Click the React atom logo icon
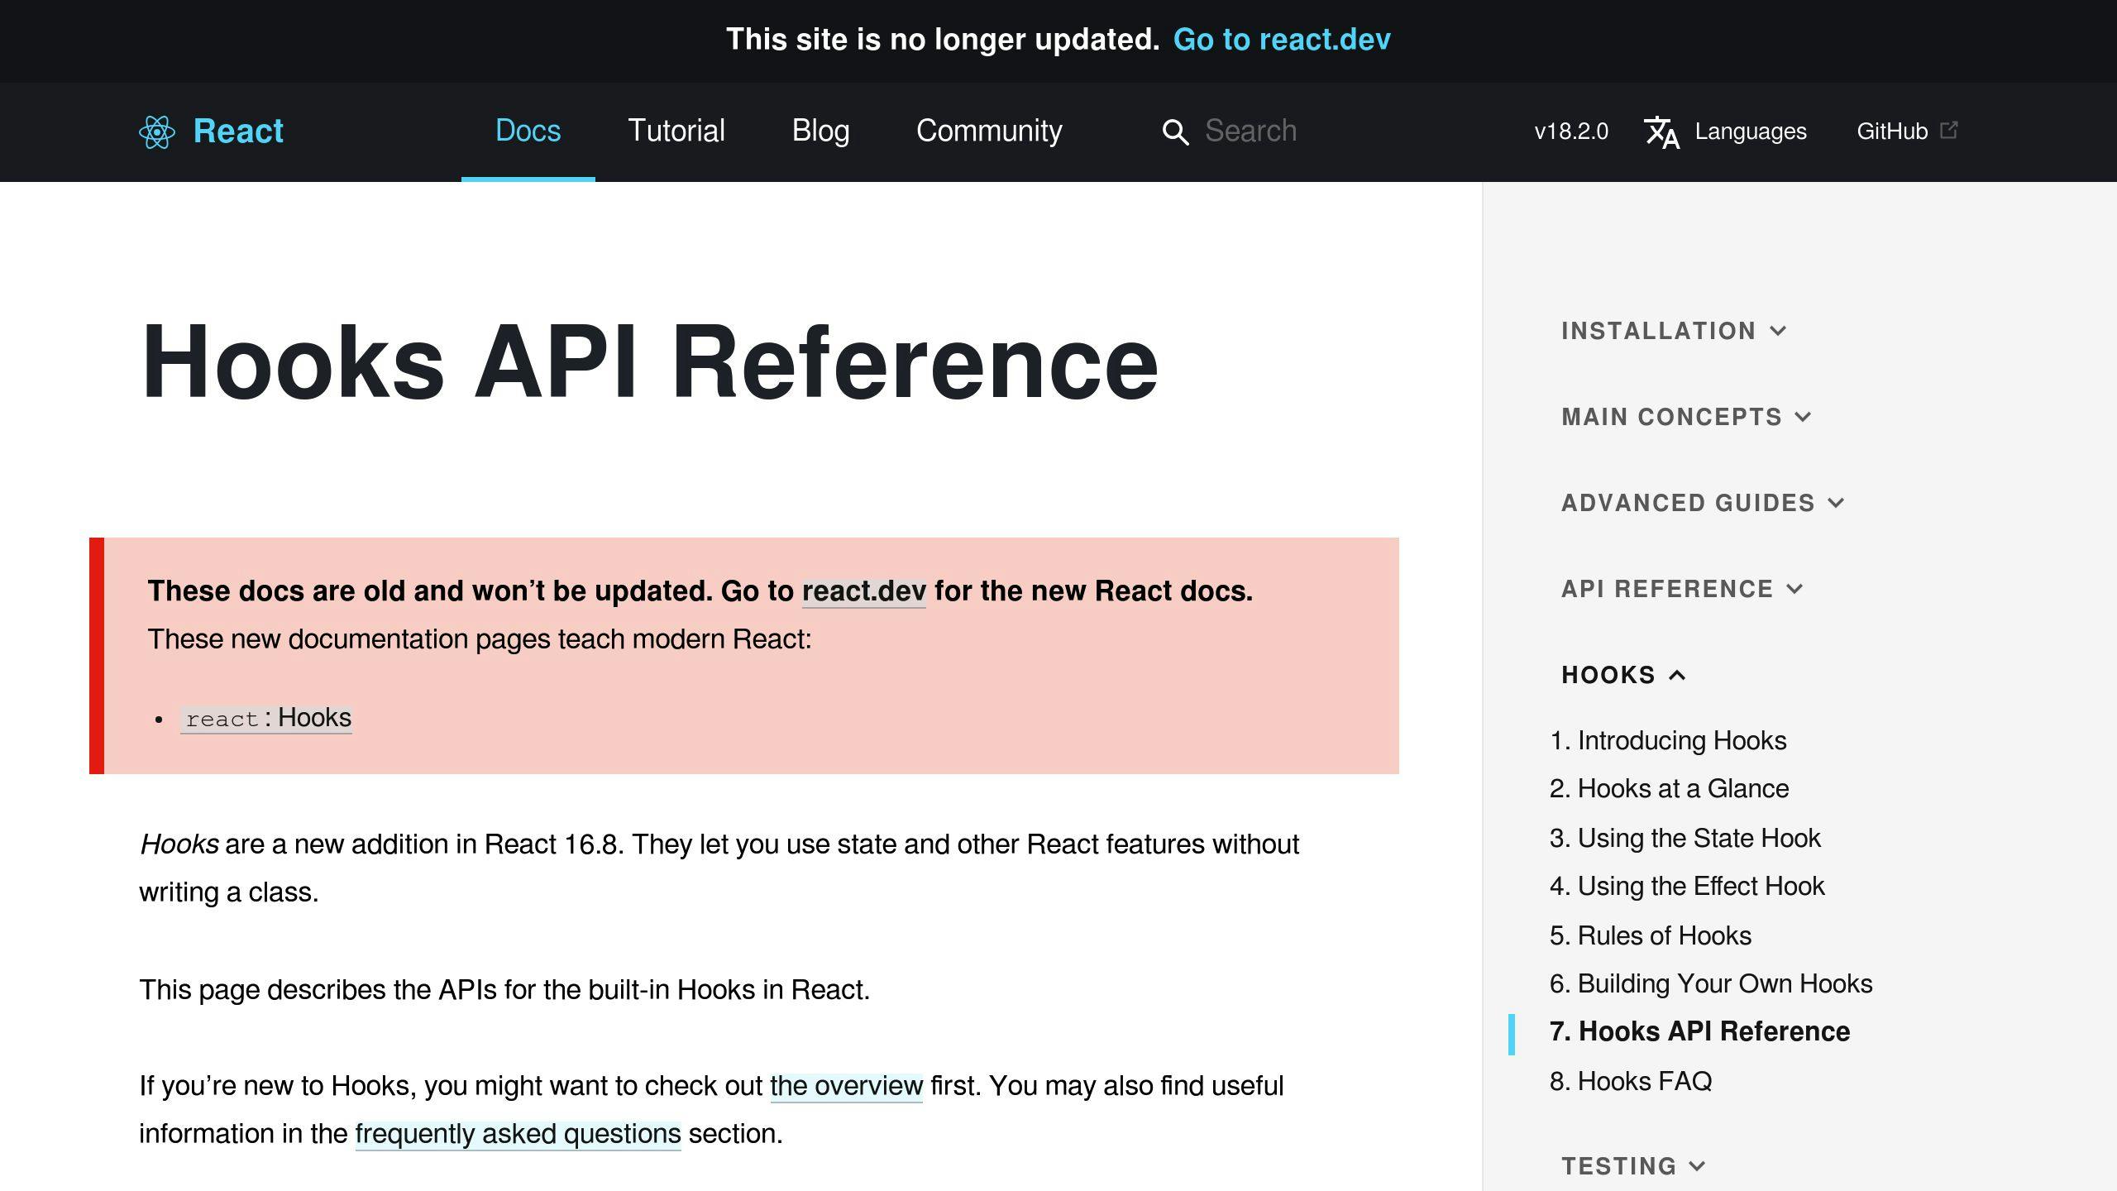 [156, 132]
